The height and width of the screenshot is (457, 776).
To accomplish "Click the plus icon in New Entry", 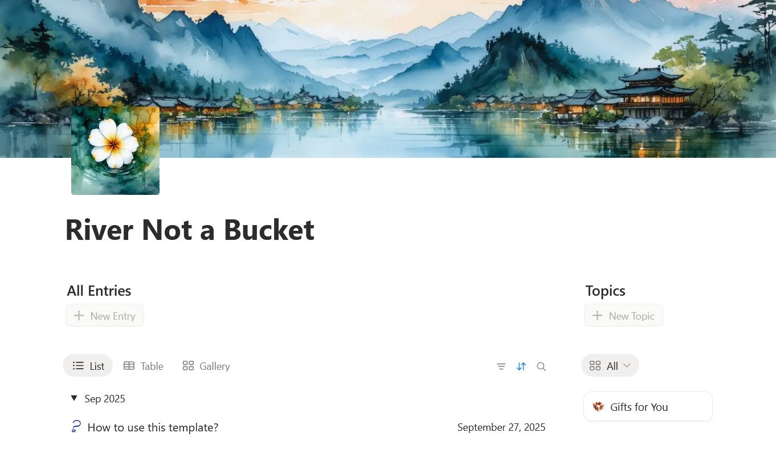I will [x=79, y=316].
